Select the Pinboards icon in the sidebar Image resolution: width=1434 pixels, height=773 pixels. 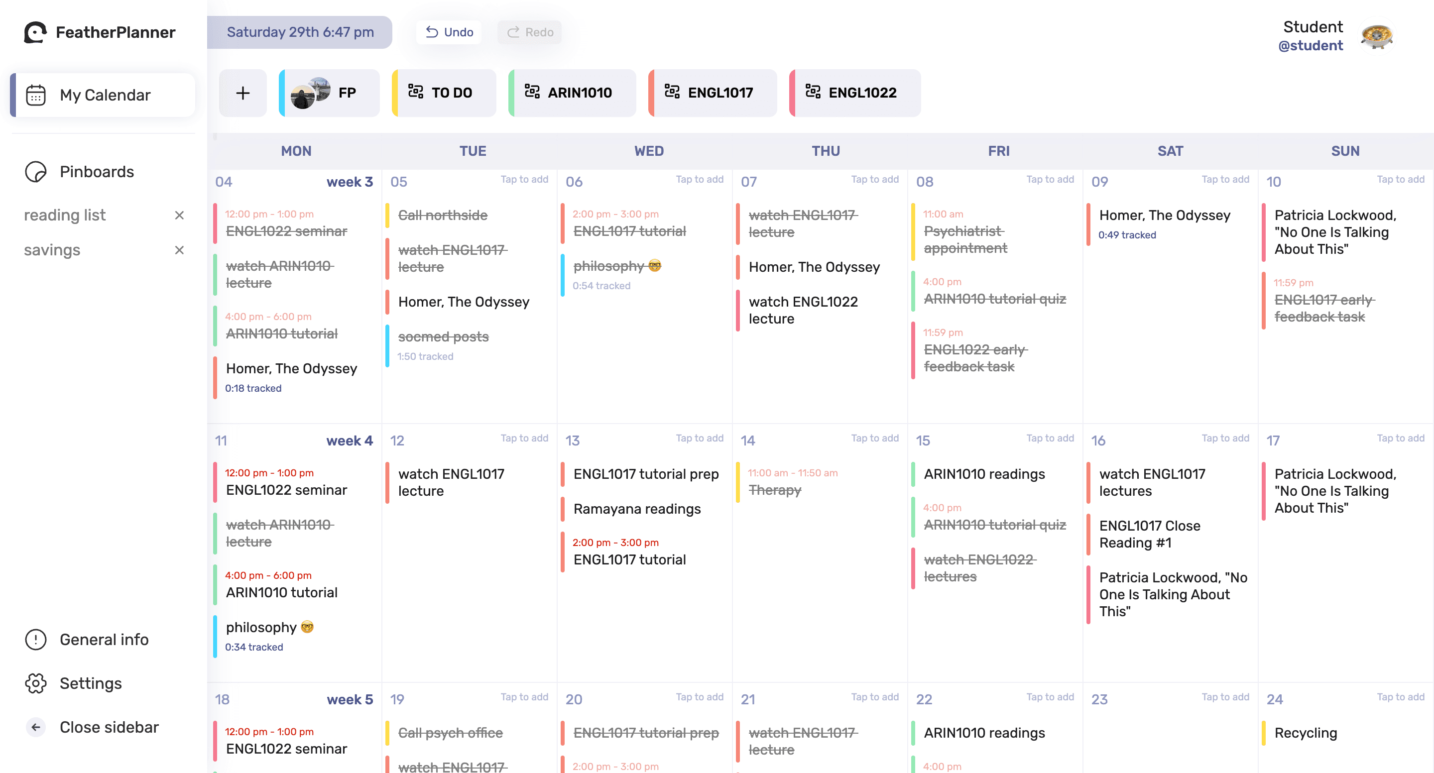pyautogui.click(x=36, y=171)
